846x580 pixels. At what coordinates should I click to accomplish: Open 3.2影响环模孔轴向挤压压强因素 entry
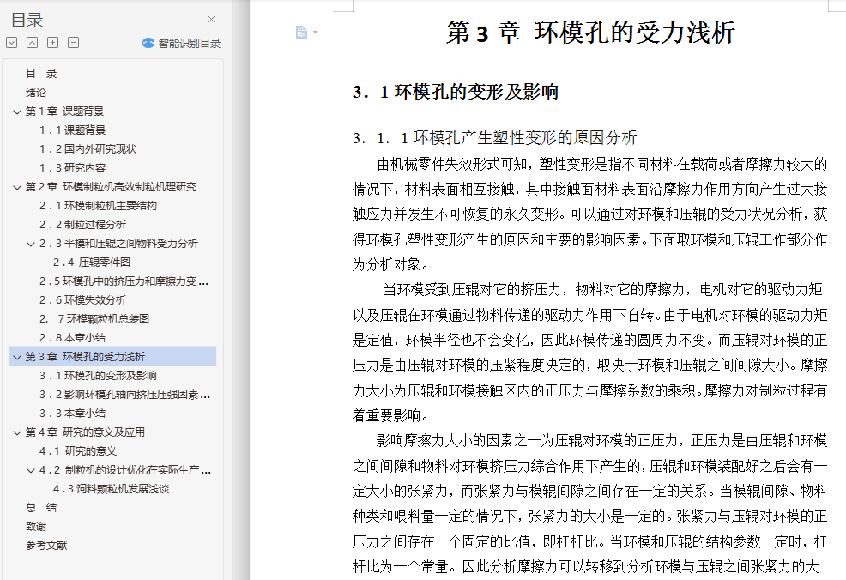pyautogui.click(x=124, y=395)
